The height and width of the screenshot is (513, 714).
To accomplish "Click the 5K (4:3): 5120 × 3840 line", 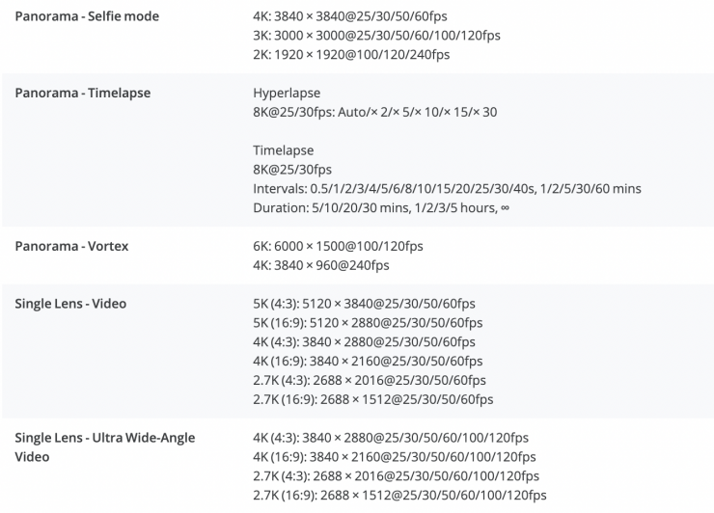I will 364,304.
